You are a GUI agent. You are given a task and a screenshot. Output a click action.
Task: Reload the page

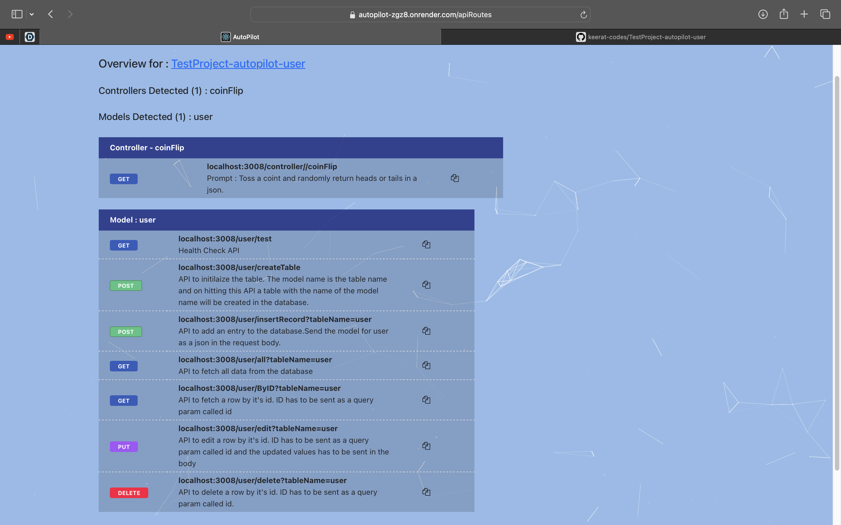click(x=583, y=14)
